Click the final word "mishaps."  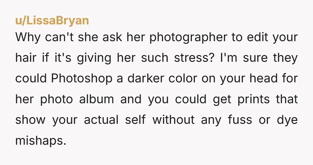click(x=41, y=140)
